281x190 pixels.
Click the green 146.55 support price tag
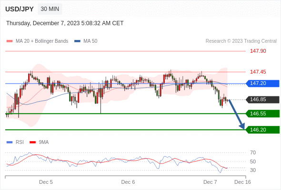(262, 114)
